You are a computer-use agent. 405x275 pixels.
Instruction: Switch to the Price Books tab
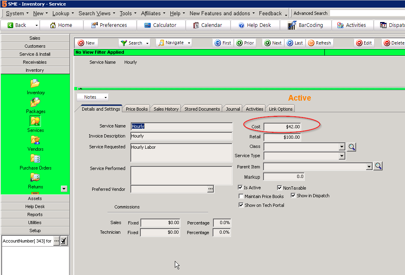tap(137, 109)
